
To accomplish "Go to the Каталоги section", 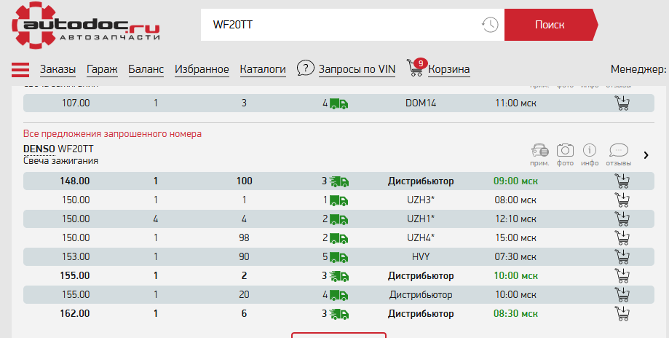I will pyautogui.click(x=263, y=70).
